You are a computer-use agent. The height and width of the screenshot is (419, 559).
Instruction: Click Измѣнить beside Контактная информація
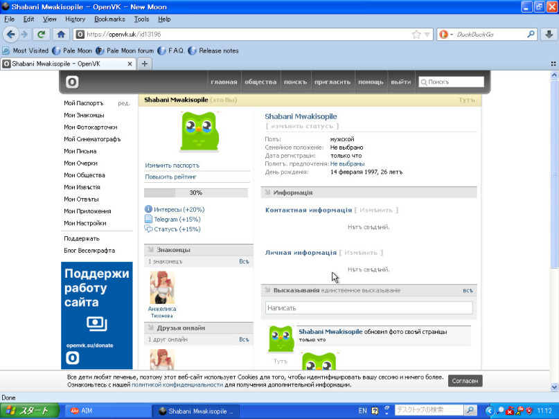click(376, 210)
